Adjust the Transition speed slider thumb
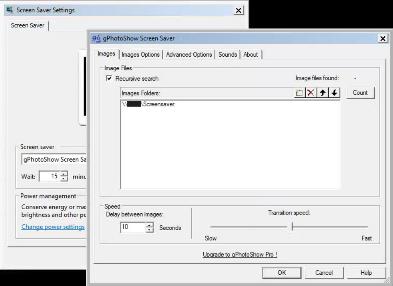The image size is (393, 286). (x=290, y=227)
